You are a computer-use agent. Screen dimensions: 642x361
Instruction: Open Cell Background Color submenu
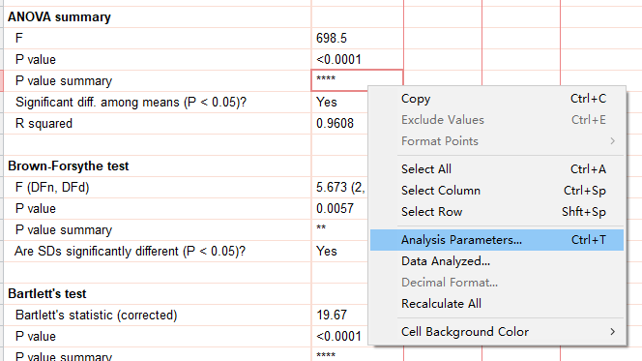497,332
